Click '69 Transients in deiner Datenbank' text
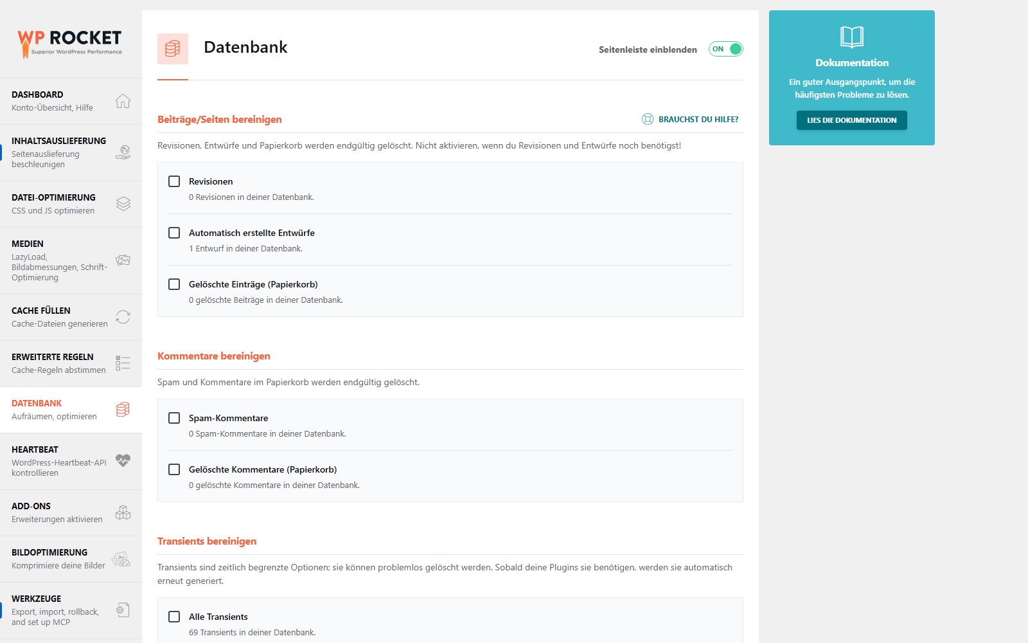The width and height of the screenshot is (1028, 643). click(x=252, y=633)
